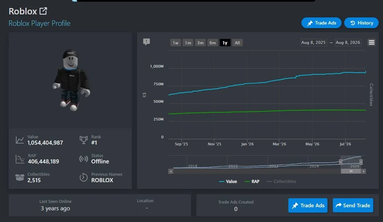Click the previous name ROBLOX
383x222 pixels.
(x=102, y=180)
